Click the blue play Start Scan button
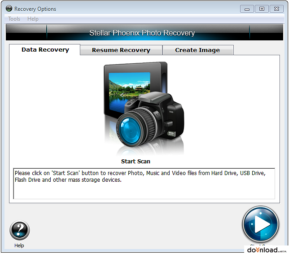Screen dimensions: 289x254 click(260, 224)
